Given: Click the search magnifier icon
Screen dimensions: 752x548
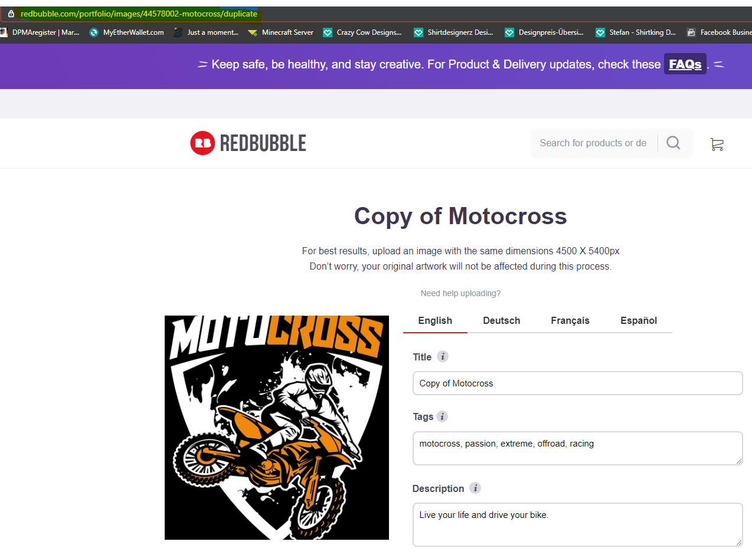Looking at the screenshot, I should click(673, 143).
